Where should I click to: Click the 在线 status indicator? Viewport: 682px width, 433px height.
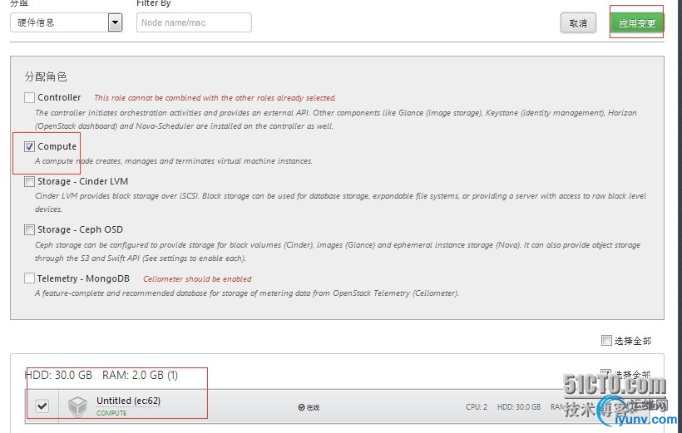tap(309, 407)
